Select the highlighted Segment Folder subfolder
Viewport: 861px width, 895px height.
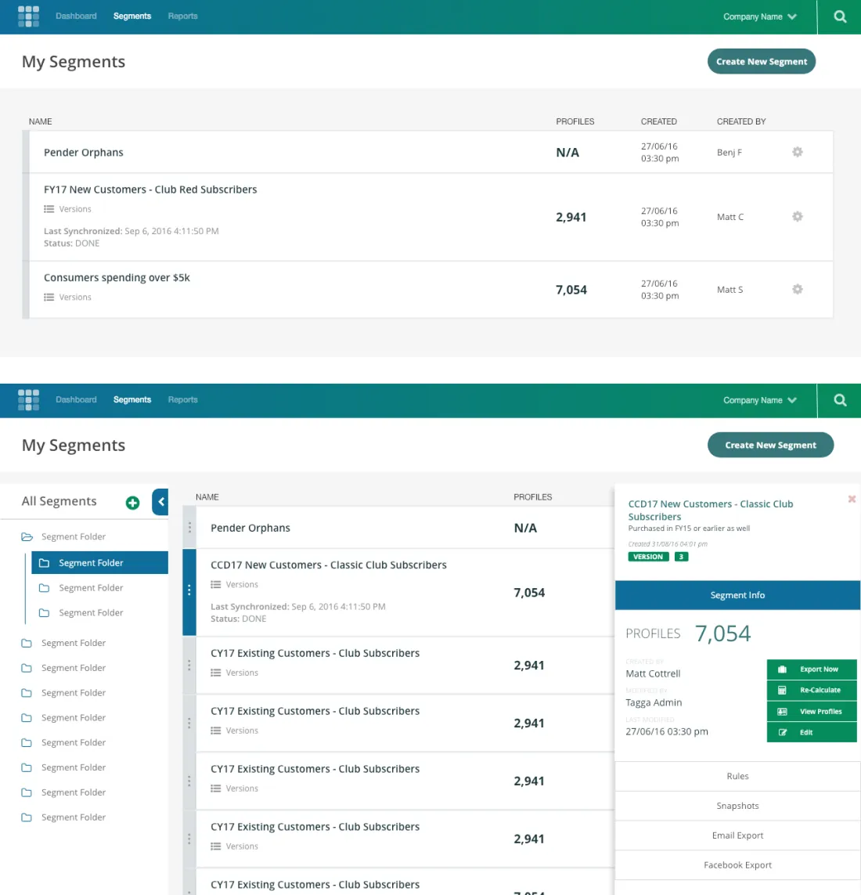pyautogui.click(x=100, y=563)
